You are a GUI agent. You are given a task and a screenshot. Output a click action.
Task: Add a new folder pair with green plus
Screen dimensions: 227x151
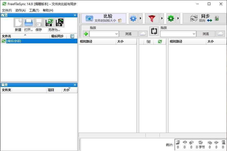[x=86, y=33]
